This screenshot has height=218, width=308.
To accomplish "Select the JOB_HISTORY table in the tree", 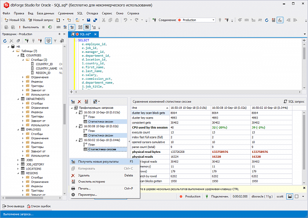I will click(35, 165).
